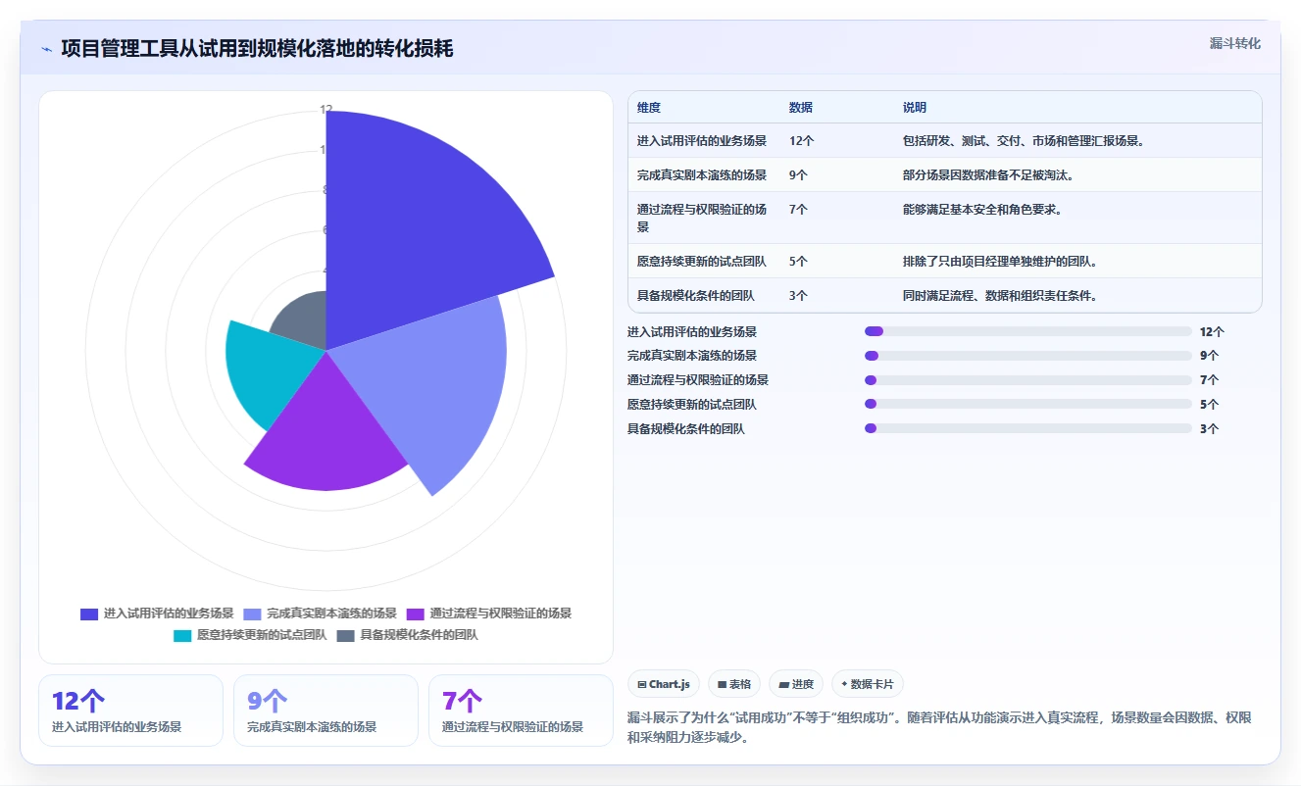Click the table value 7个
1301x786 pixels.
(x=799, y=209)
